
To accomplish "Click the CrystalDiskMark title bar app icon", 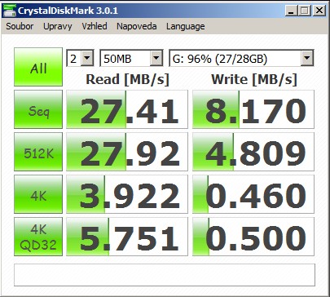I will [10, 11].
